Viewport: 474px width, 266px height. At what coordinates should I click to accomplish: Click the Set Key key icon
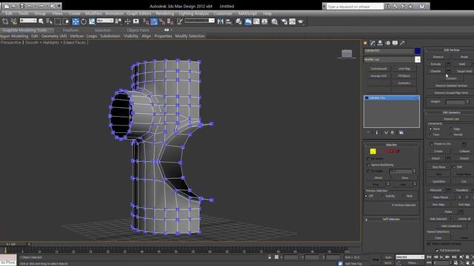[375, 259]
